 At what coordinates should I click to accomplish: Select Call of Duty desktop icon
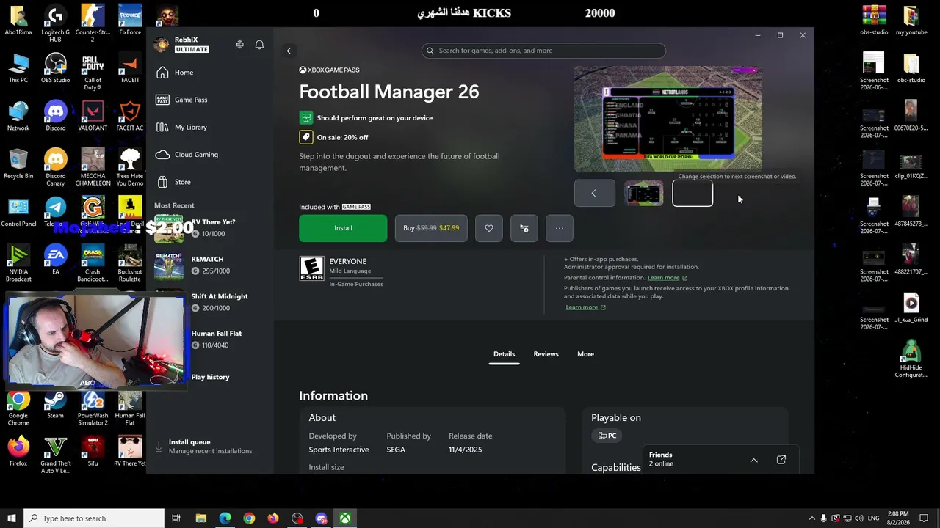pos(93,72)
